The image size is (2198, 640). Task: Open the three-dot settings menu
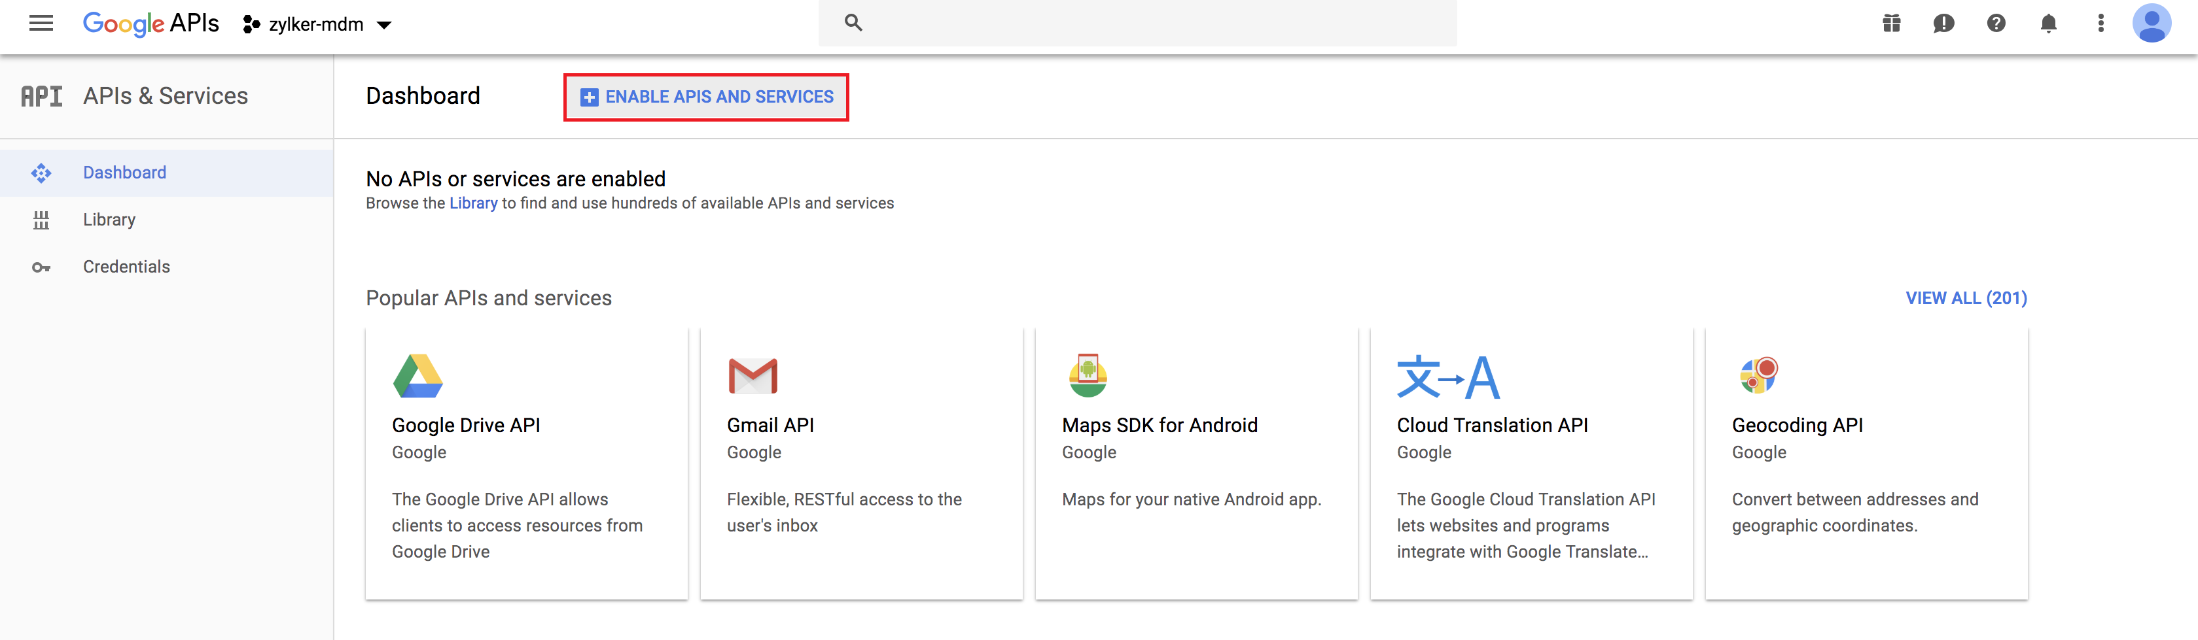tap(2101, 24)
